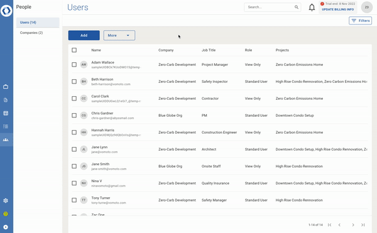Switch to the Companies (2) tab
377x233 pixels.
[x=31, y=33]
